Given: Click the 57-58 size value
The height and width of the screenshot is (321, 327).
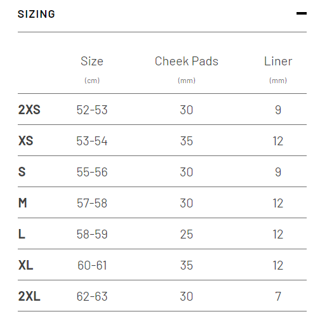Looking at the screenshot, I should pyautogui.click(x=92, y=203).
